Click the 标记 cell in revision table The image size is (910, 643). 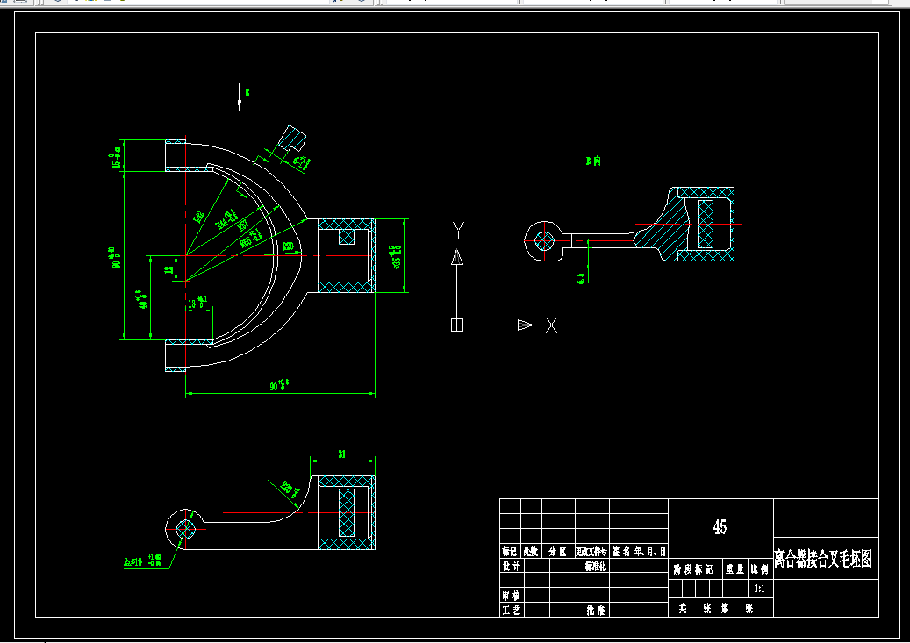click(509, 551)
